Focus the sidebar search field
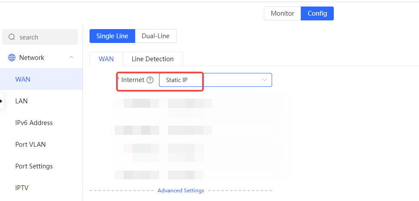 point(46,37)
